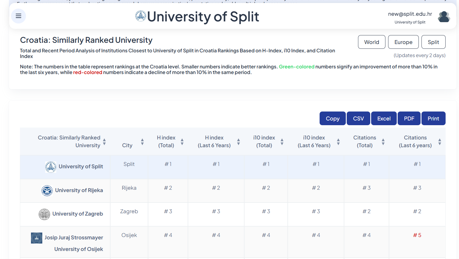The height and width of the screenshot is (259, 459).
Task: Click the University of Split header logo
Action: [x=141, y=16]
